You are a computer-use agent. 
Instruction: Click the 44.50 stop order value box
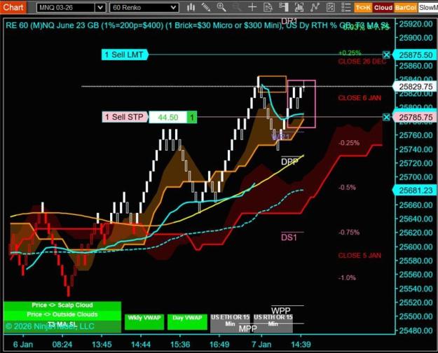point(168,117)
